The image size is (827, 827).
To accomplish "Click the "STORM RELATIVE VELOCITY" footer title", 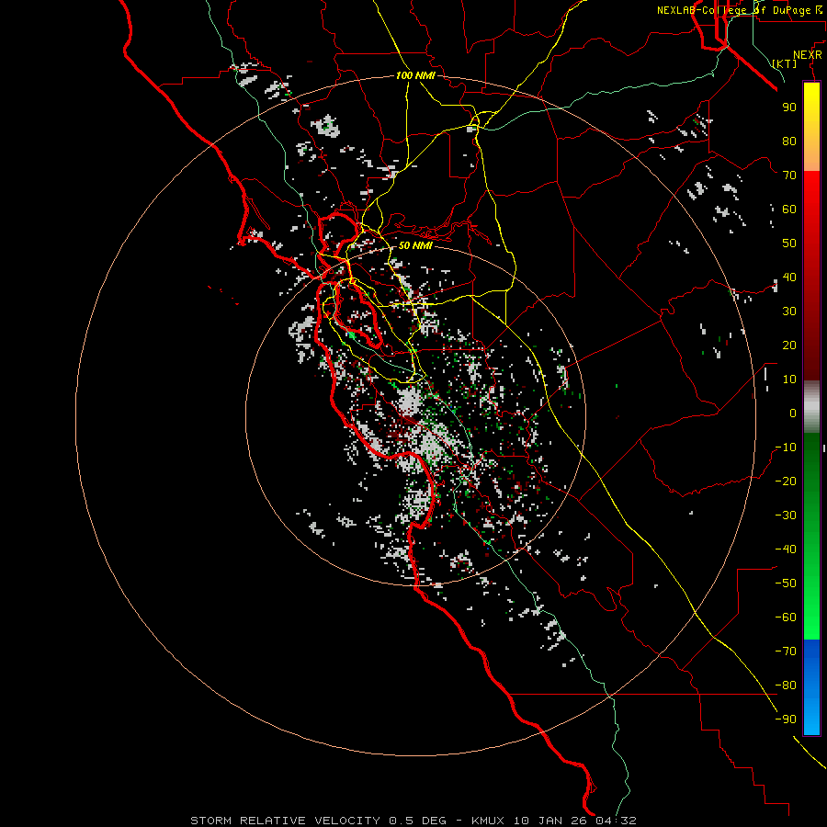I will pos(285,821).
